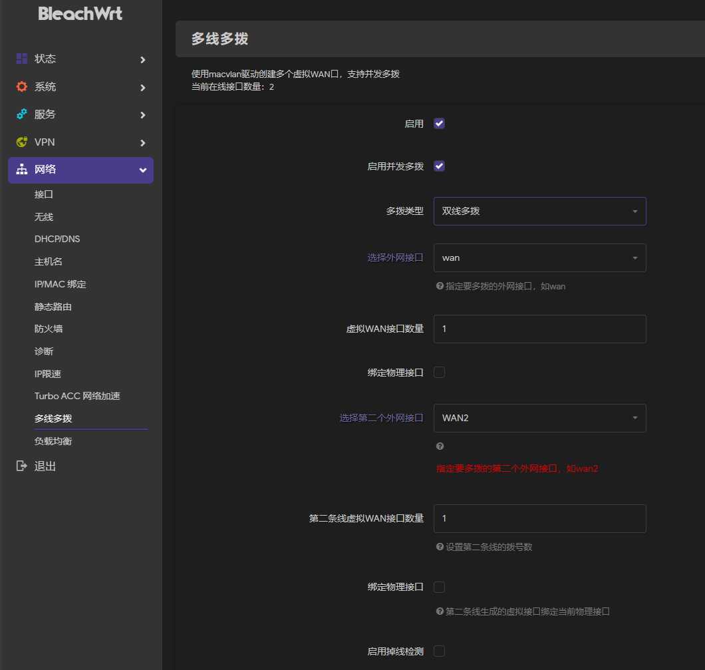The width and height of the screenshot is (705, 670).
Task: Open the 选择第二个外网接口 dropdown showing WAN2
Action: pyautogui.click(x=539, y=419)
